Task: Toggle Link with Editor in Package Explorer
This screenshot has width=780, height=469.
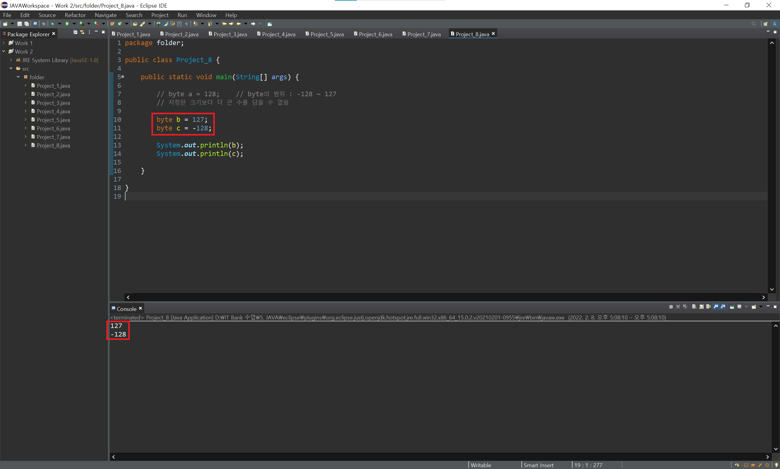Action: point(82,32)
